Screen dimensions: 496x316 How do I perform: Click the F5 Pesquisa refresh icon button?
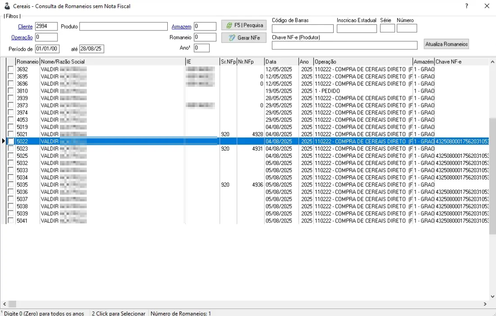[x=244, y=25]
